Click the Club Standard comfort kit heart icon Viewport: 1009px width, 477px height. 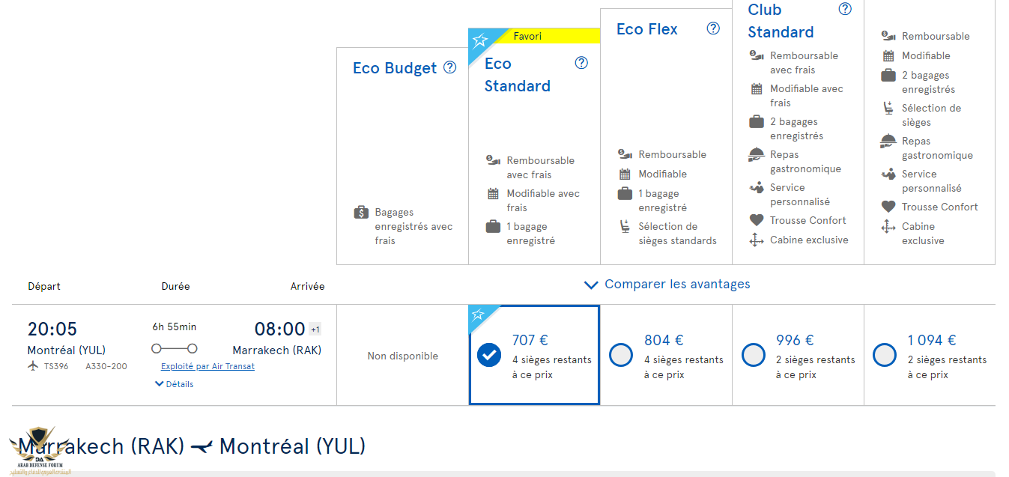757,220
